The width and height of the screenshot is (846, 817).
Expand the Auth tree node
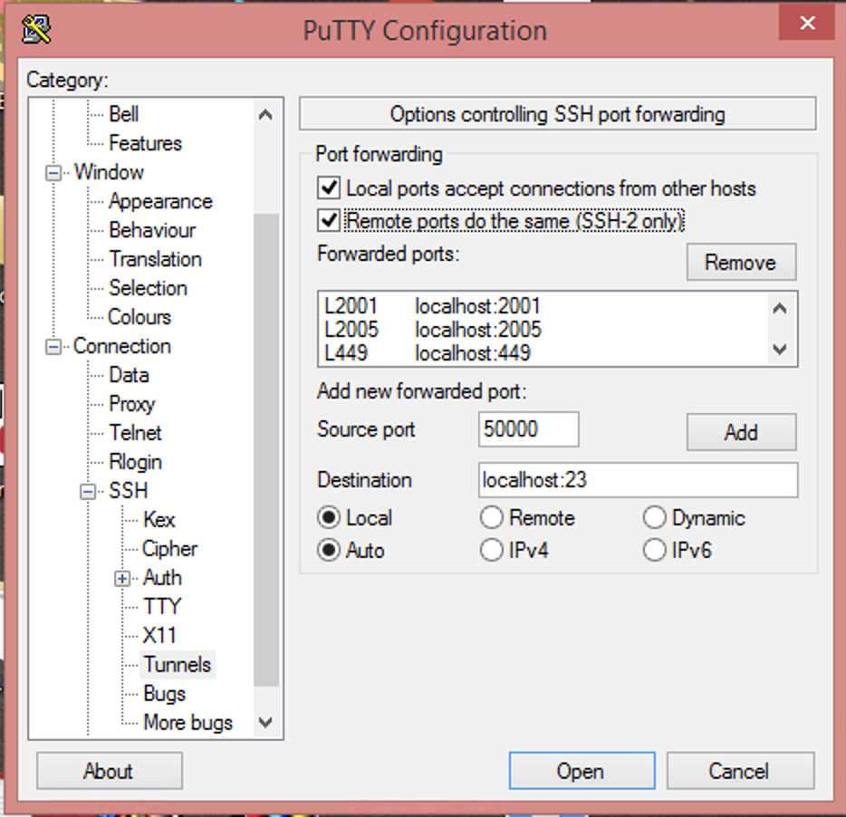point(122,579)
